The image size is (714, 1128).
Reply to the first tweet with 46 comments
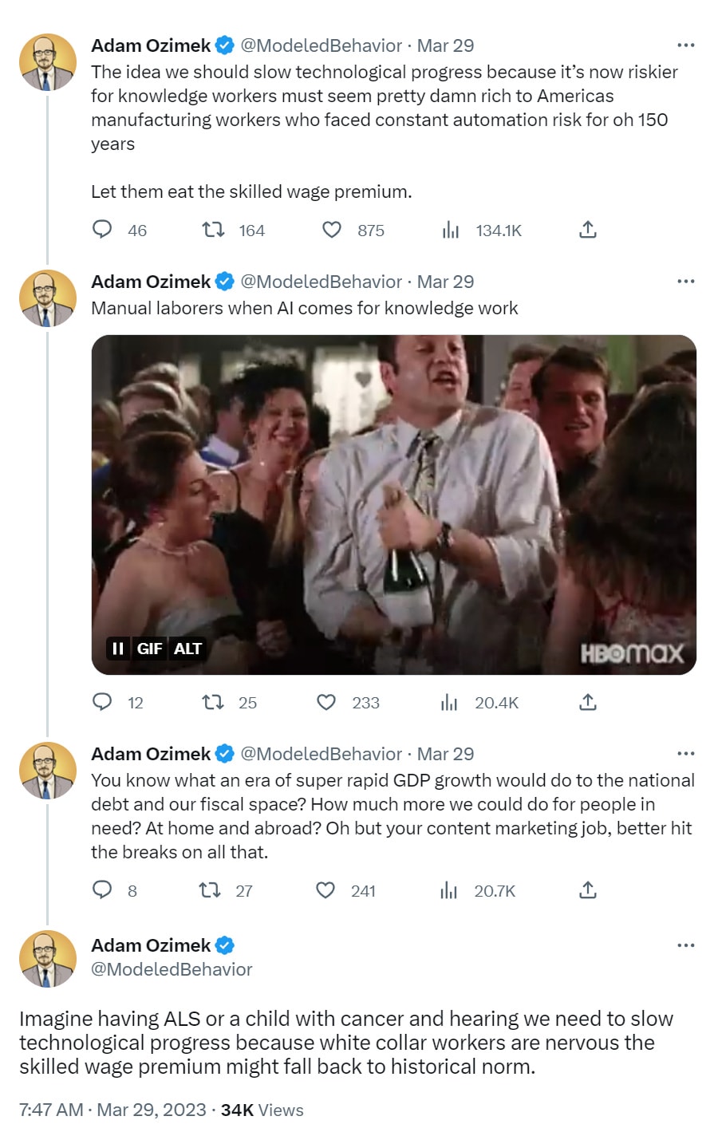tap(102, 230)
